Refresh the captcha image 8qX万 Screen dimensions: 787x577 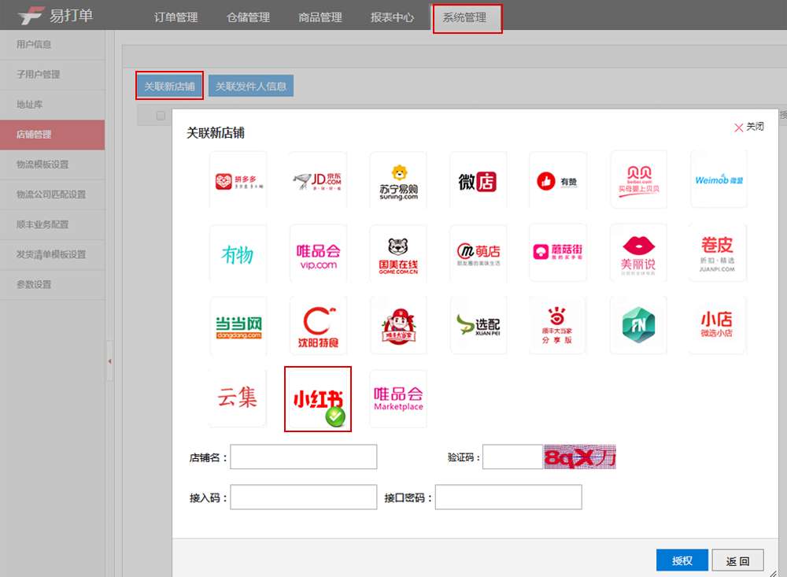click(x=580, y=457)
